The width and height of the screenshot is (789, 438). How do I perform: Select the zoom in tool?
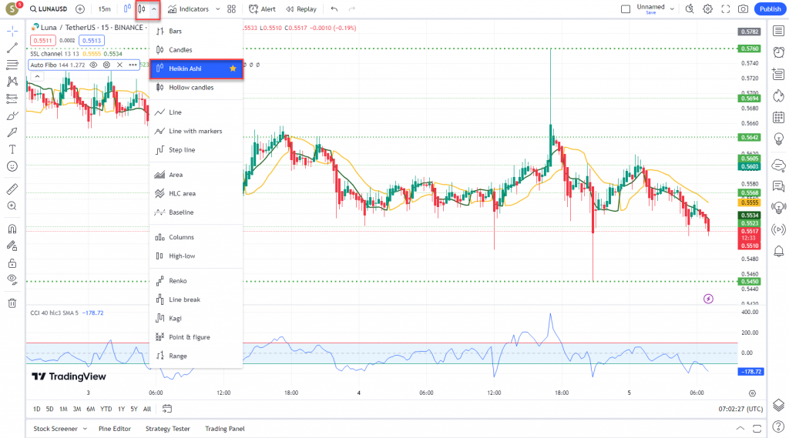click(12, 206)
